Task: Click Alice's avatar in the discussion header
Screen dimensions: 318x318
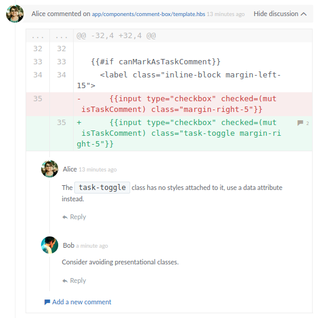Action: click(15, 14)
